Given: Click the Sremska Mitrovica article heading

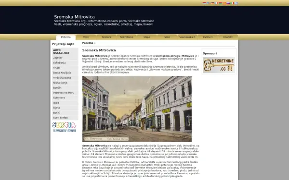Looking at the screenshot, I should click(99, 50).
